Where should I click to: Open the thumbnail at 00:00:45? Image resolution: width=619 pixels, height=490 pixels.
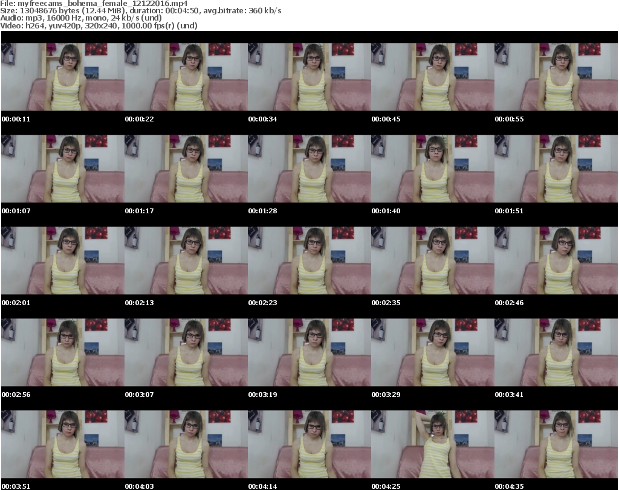pos(432,77)
